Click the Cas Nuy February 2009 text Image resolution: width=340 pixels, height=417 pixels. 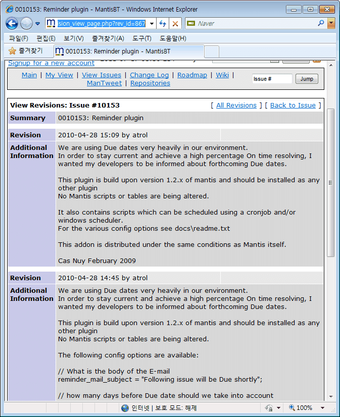pos(97,260)
